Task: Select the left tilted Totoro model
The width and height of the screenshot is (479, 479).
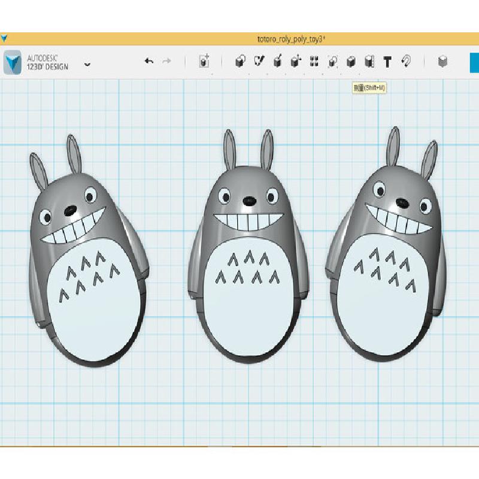Action: 89,250
